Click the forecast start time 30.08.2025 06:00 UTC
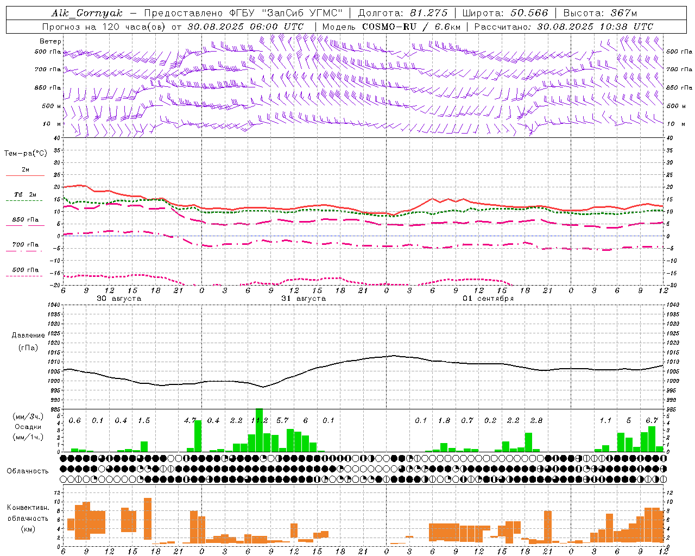 245,27
